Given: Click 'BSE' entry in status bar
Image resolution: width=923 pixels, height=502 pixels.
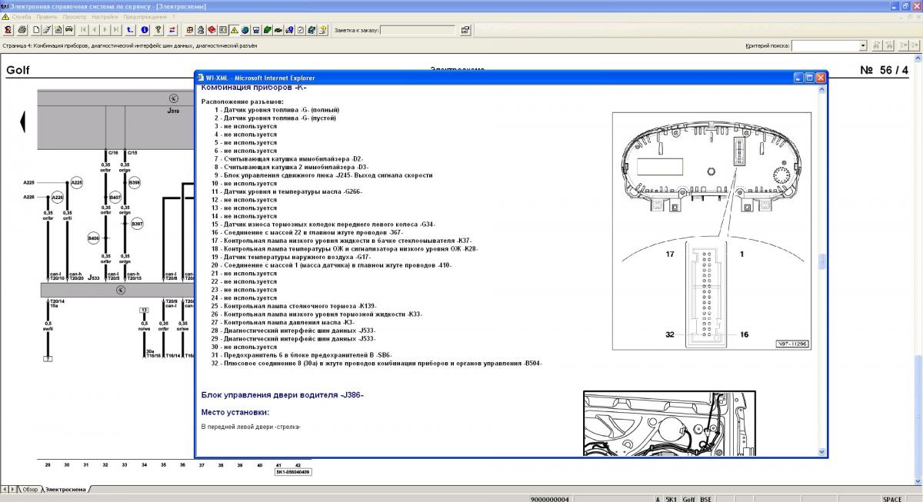Looking at the screenshot, I should (705, 498).
